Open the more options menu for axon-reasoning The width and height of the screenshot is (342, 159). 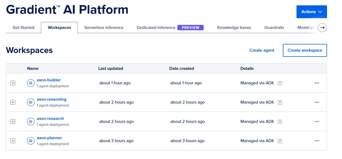click(x=317, y=102)
